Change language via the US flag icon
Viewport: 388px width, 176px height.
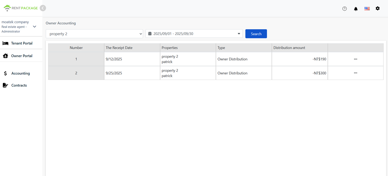[367, 9]
